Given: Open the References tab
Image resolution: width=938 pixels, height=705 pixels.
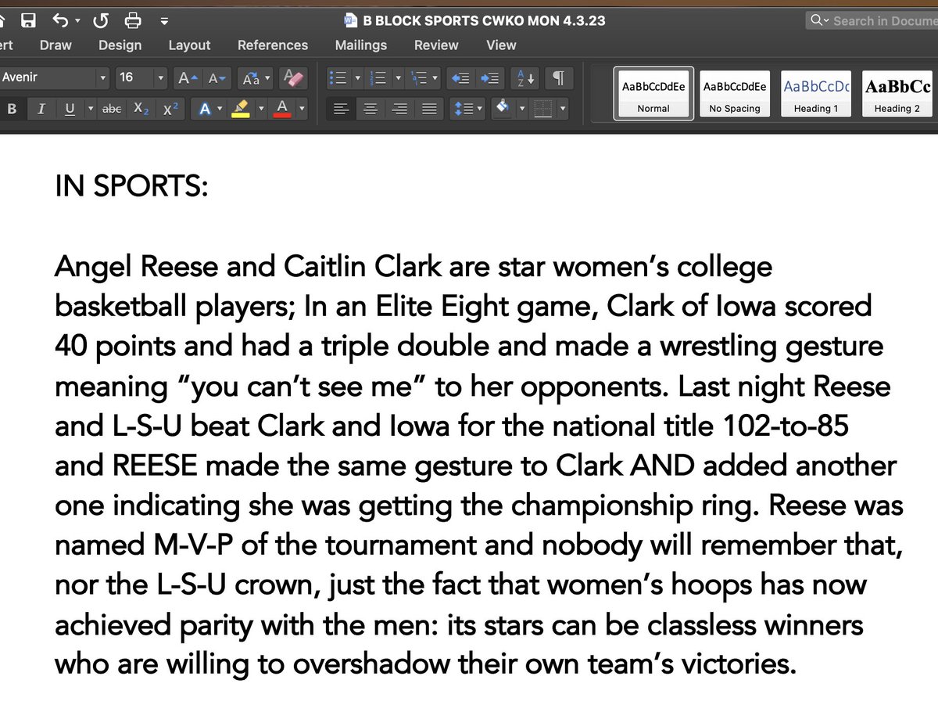Looking at the screenshot, I should point(273,45).
